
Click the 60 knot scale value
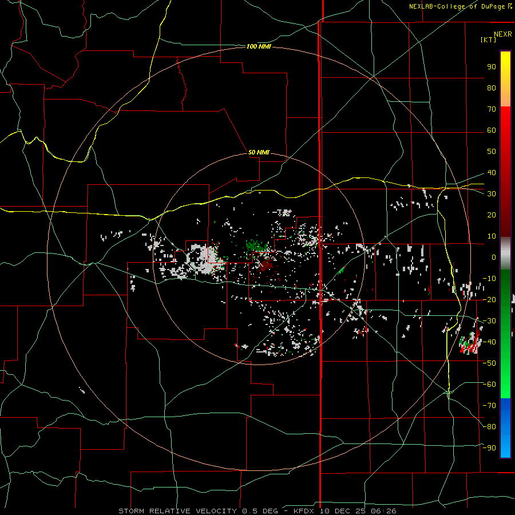point(492,130)
